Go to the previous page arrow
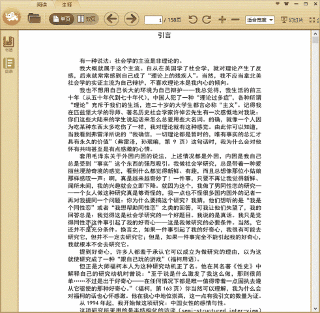The height and width of the screenshot is (313, 320). point(111,19)
